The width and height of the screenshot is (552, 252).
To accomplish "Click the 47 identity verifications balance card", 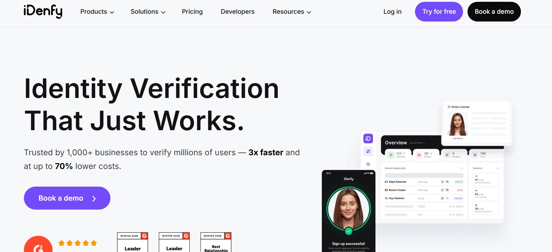I will click(486, 179).
